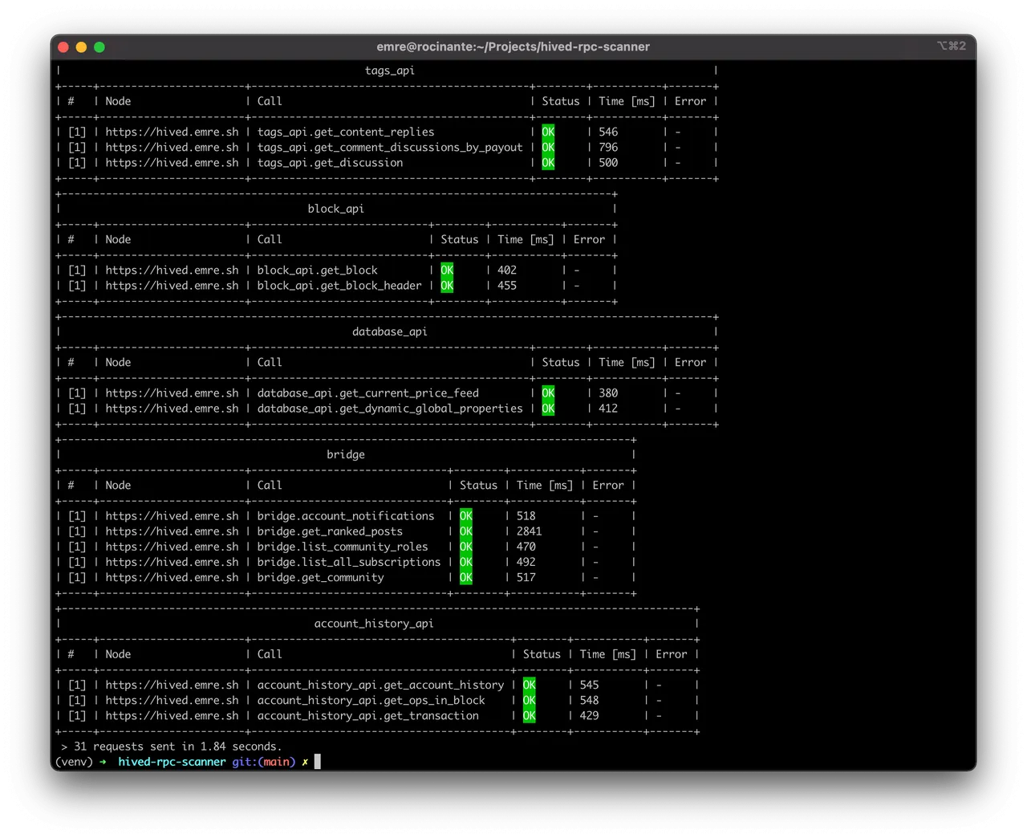Select tags_api.get_comment_discussions_by_payout call
The height and width of the screenshot is (838, 1027).
390,147
